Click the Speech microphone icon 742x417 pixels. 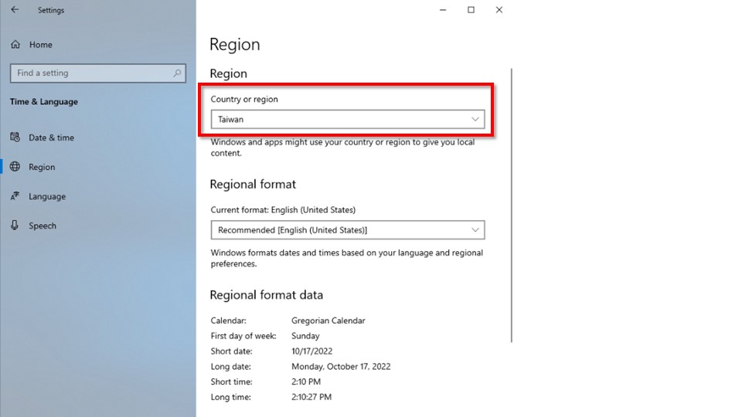pos(15,225)
